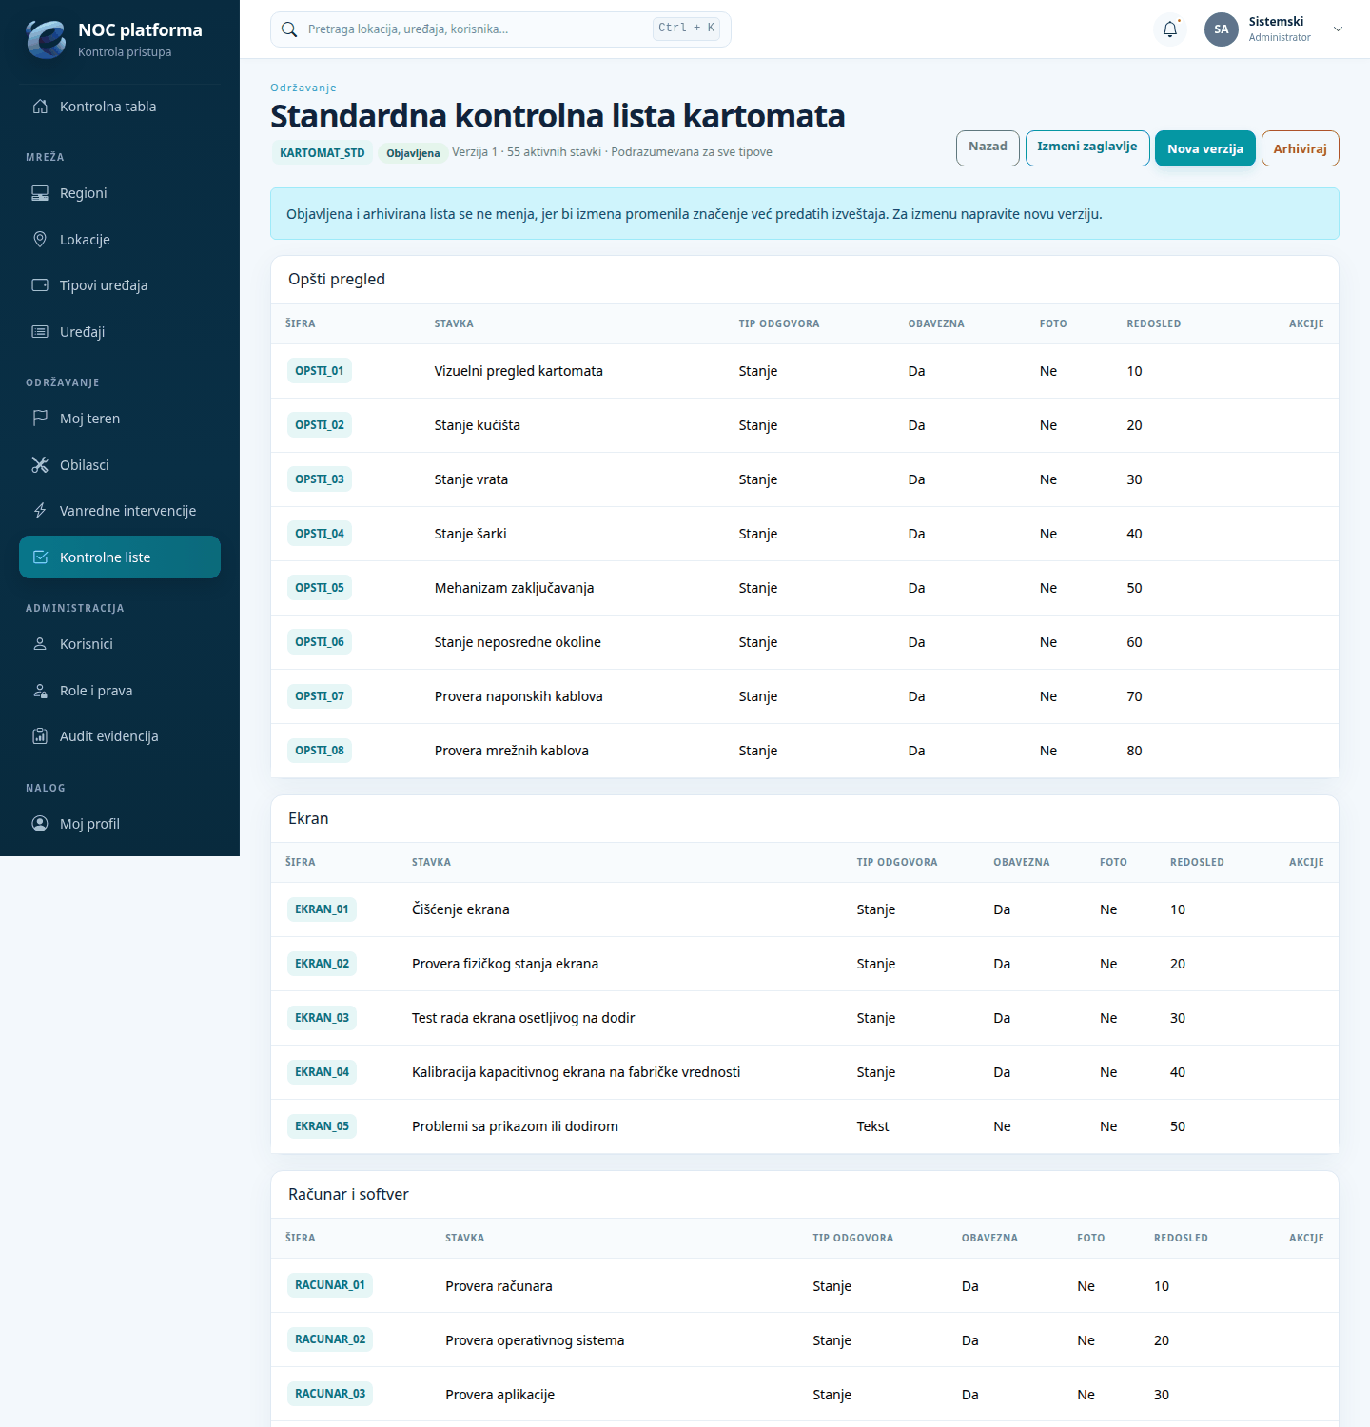Screen dimensions: 1370x1427
Task: Click the Moj profil avatar icon
Action: [x=40, y=824]
